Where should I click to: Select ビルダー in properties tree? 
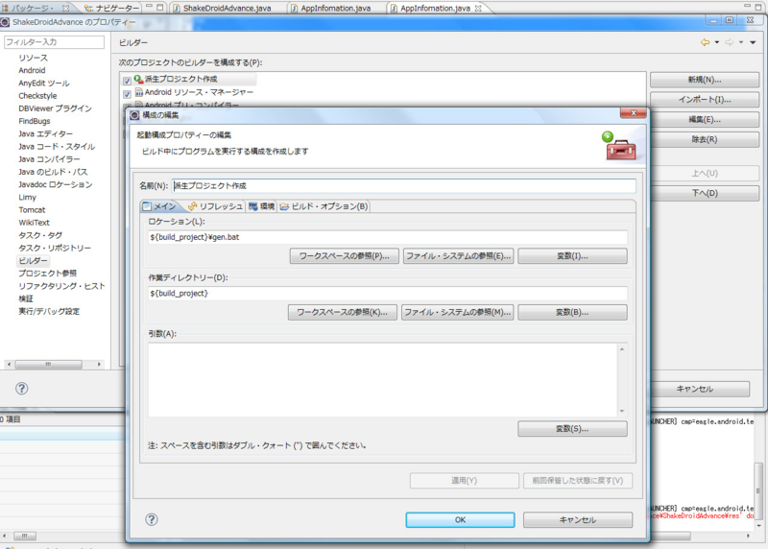[x=34, y=261]
